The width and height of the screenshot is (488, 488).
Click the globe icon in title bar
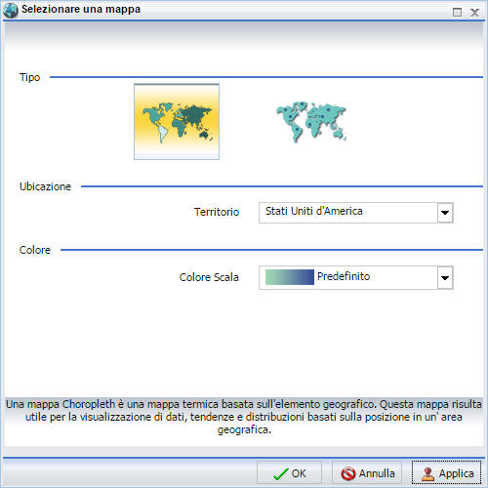click(x=10, y=10)
